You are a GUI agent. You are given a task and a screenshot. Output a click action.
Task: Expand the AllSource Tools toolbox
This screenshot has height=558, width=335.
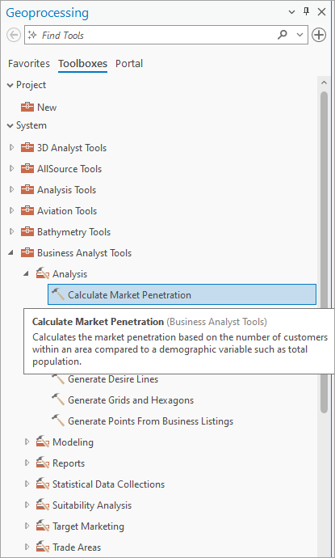click(11, 168)
